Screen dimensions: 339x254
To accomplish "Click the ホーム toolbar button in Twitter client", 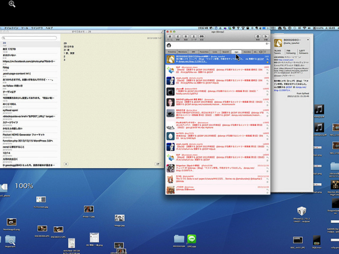I will point(170,37).
